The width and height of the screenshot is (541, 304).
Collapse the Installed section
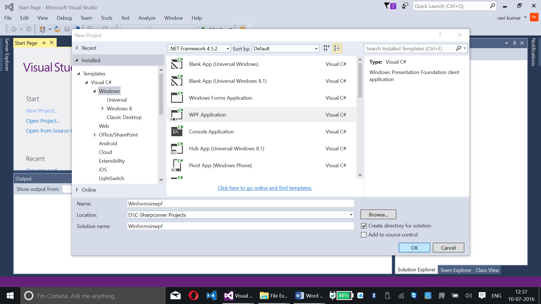pyautogui.click(x=77, y=60)
